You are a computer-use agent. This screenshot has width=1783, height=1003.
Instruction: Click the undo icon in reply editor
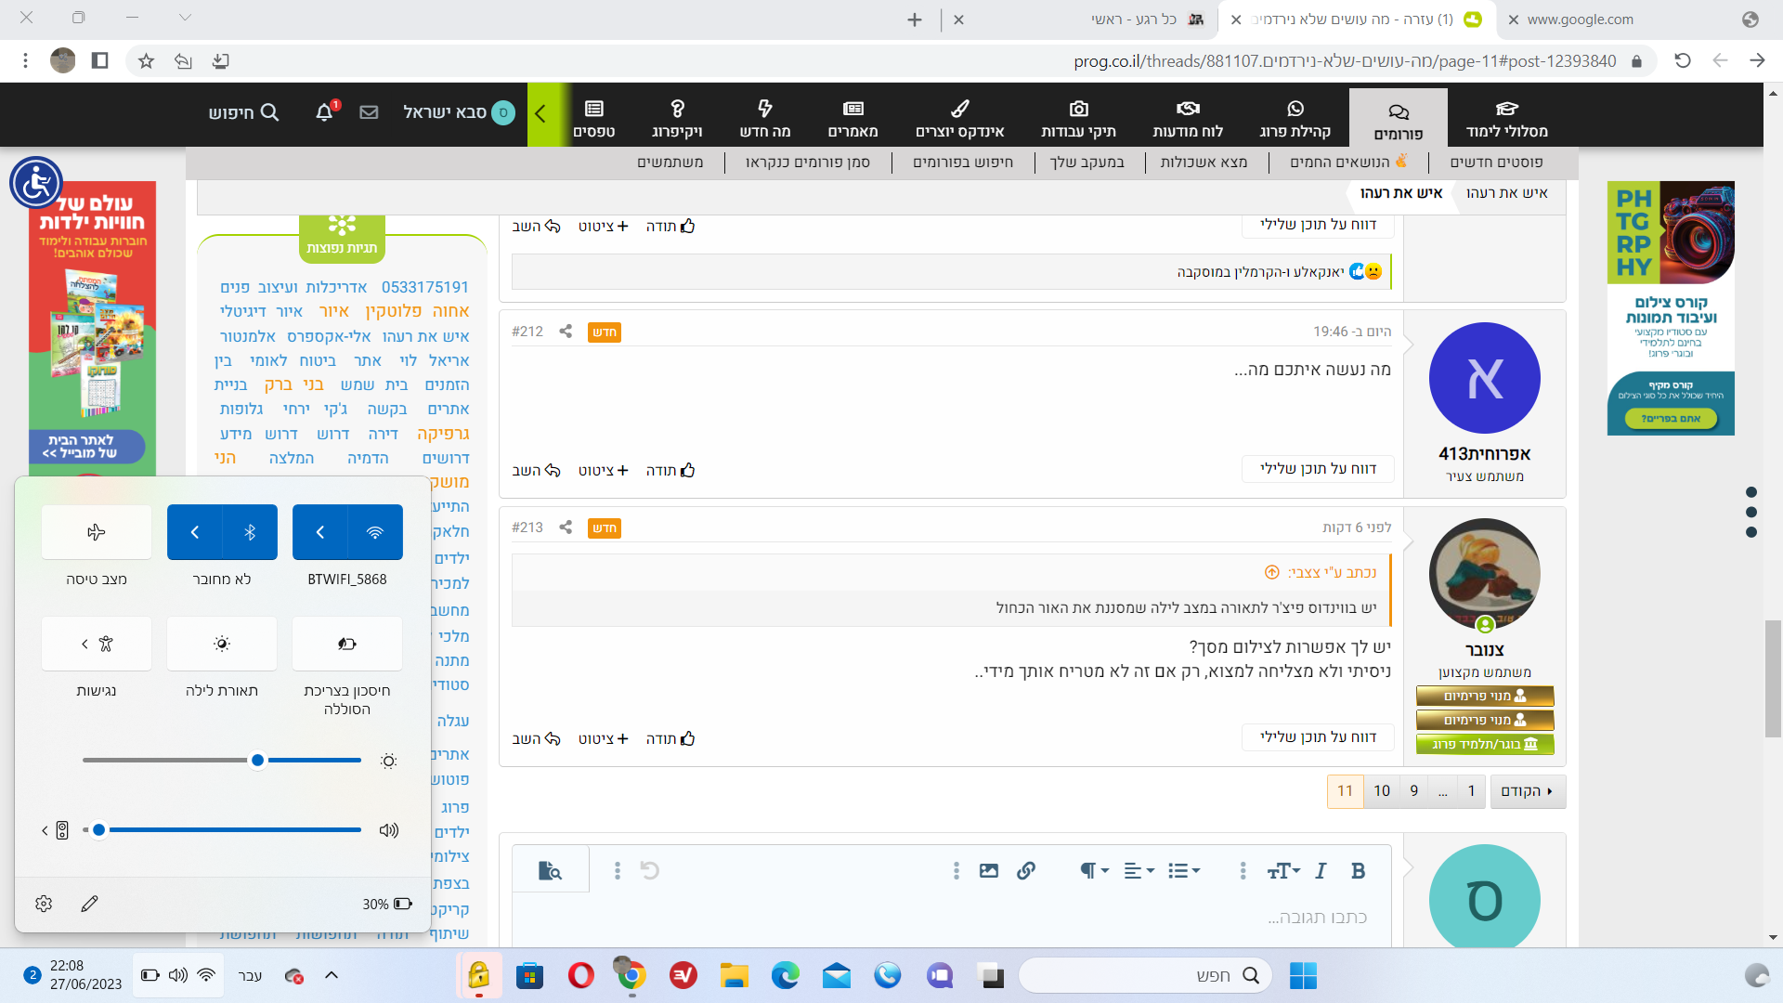pyautogui.click(x=650, y=871)
